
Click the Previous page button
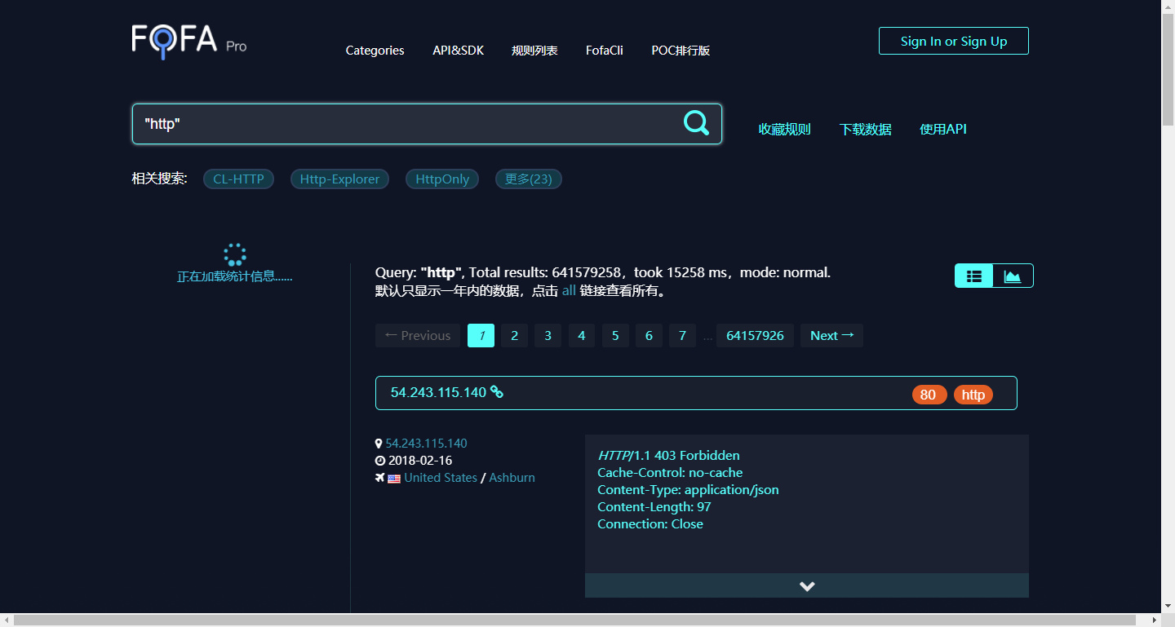[x=418, y=335]
